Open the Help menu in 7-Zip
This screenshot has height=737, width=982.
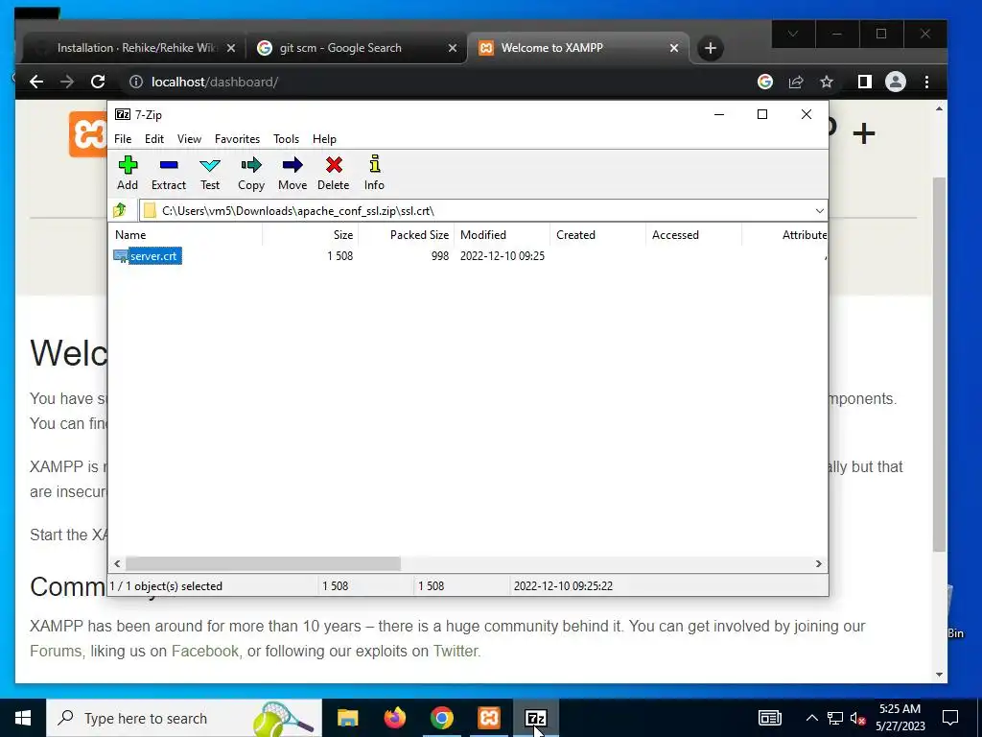coord(324,139)
